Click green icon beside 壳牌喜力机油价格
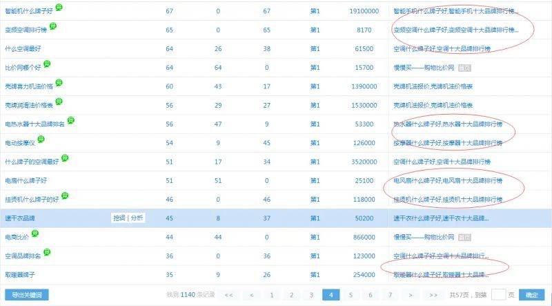The height and width of the screenshot is (306, 552). (59, 82)
